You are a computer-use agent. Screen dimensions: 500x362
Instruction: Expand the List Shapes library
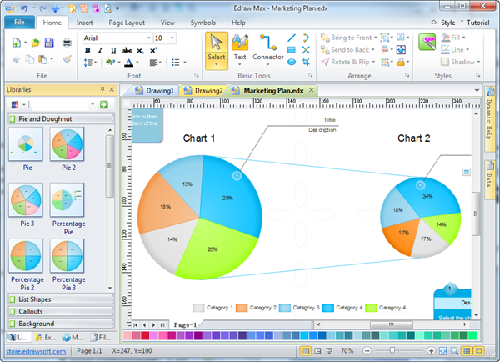pos(61,299)
